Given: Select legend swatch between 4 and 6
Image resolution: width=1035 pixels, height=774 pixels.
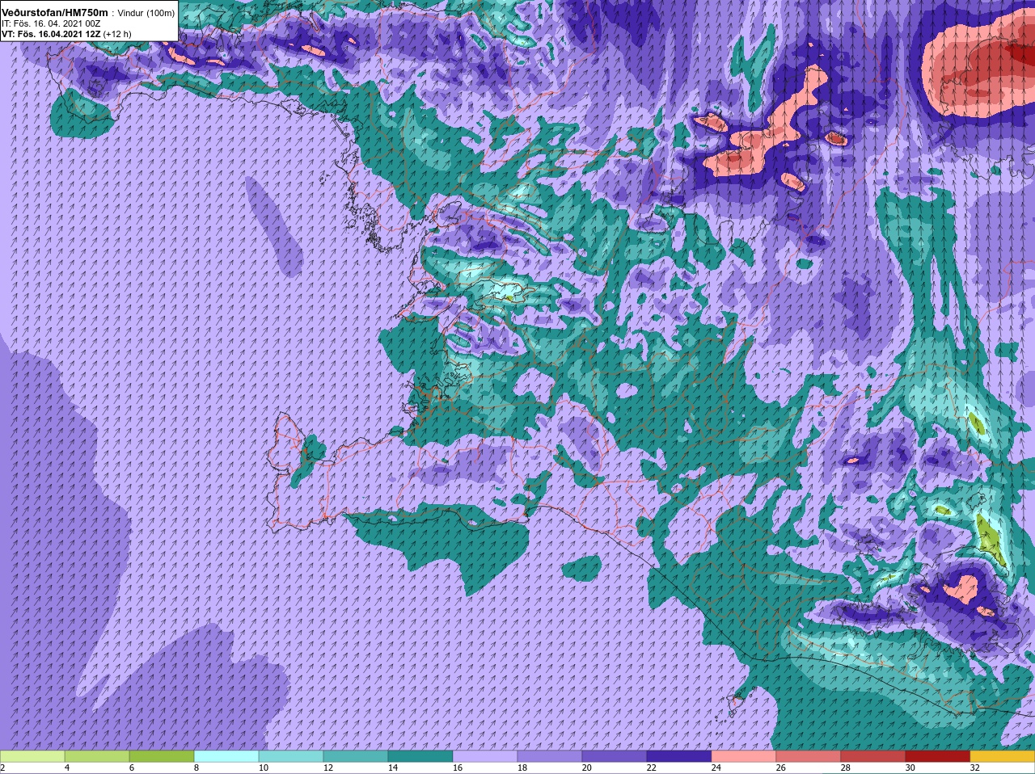Looking at the screenshot, I should [97, 756].
